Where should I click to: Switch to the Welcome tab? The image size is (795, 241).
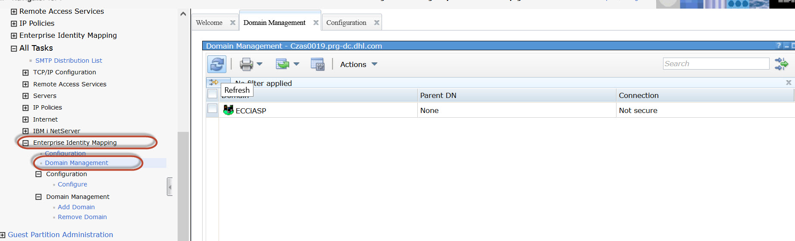[x=209, y=23]
